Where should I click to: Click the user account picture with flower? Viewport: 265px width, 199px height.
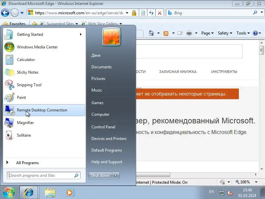(111, 37)
